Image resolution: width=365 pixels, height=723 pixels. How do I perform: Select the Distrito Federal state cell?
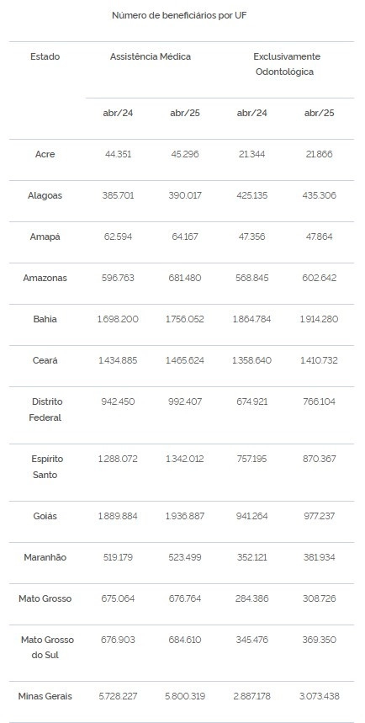[45, 409]
